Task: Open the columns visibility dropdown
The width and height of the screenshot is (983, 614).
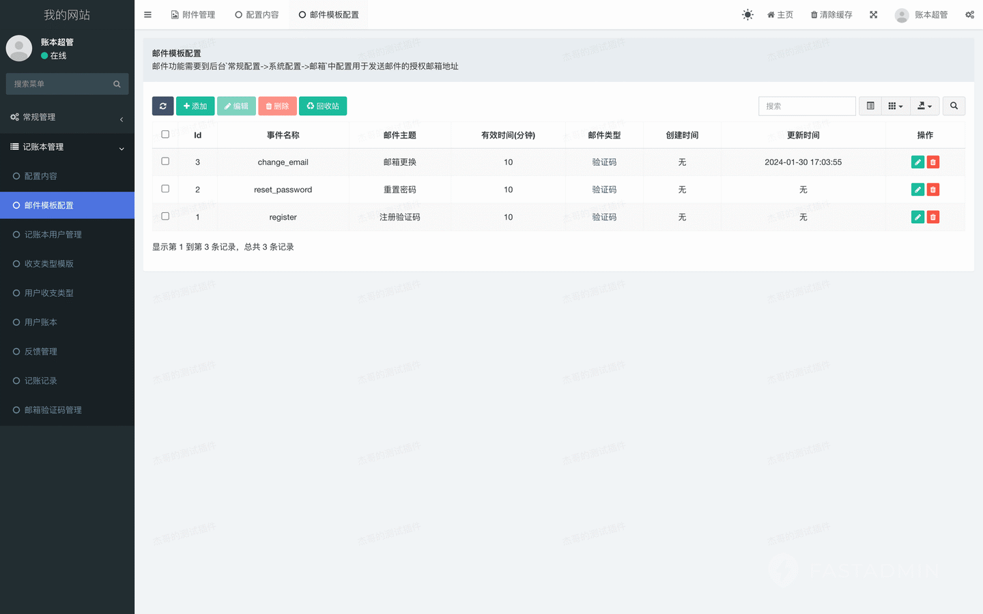Action: click(x=895, y=106)
